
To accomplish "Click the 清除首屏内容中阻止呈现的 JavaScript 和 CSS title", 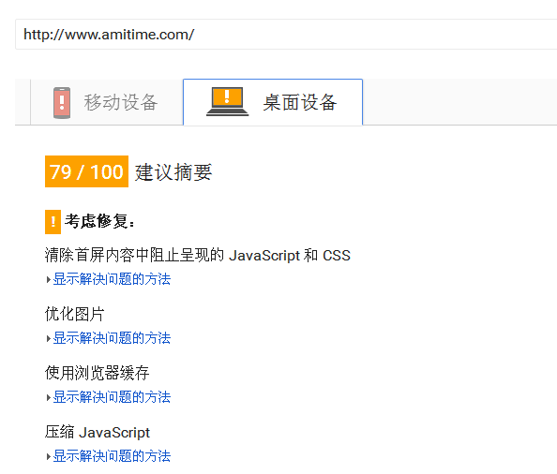I will click(198, 255).
